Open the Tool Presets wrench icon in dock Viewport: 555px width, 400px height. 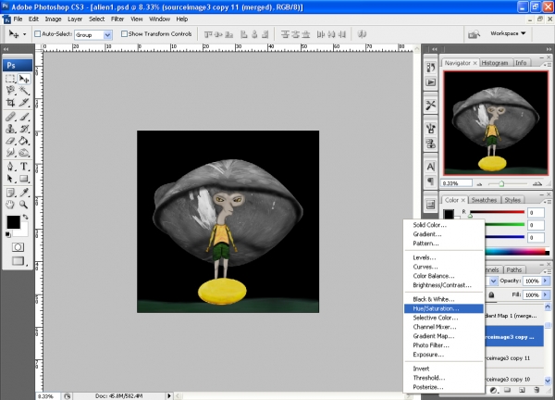click(430, 106)
